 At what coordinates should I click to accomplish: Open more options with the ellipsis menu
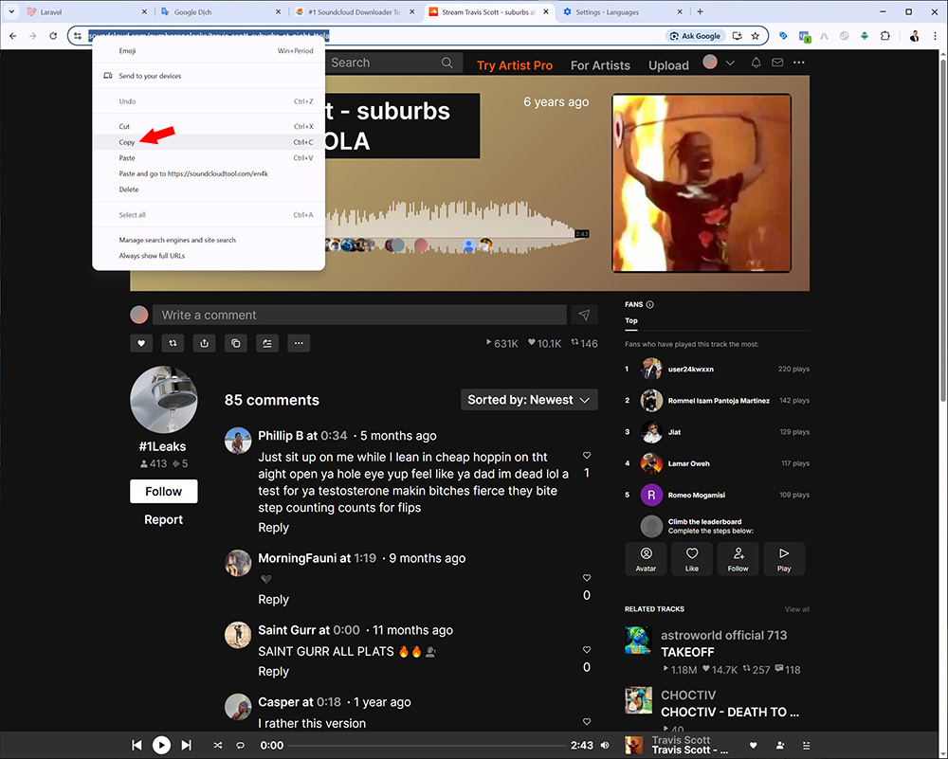tap(299, 343)
